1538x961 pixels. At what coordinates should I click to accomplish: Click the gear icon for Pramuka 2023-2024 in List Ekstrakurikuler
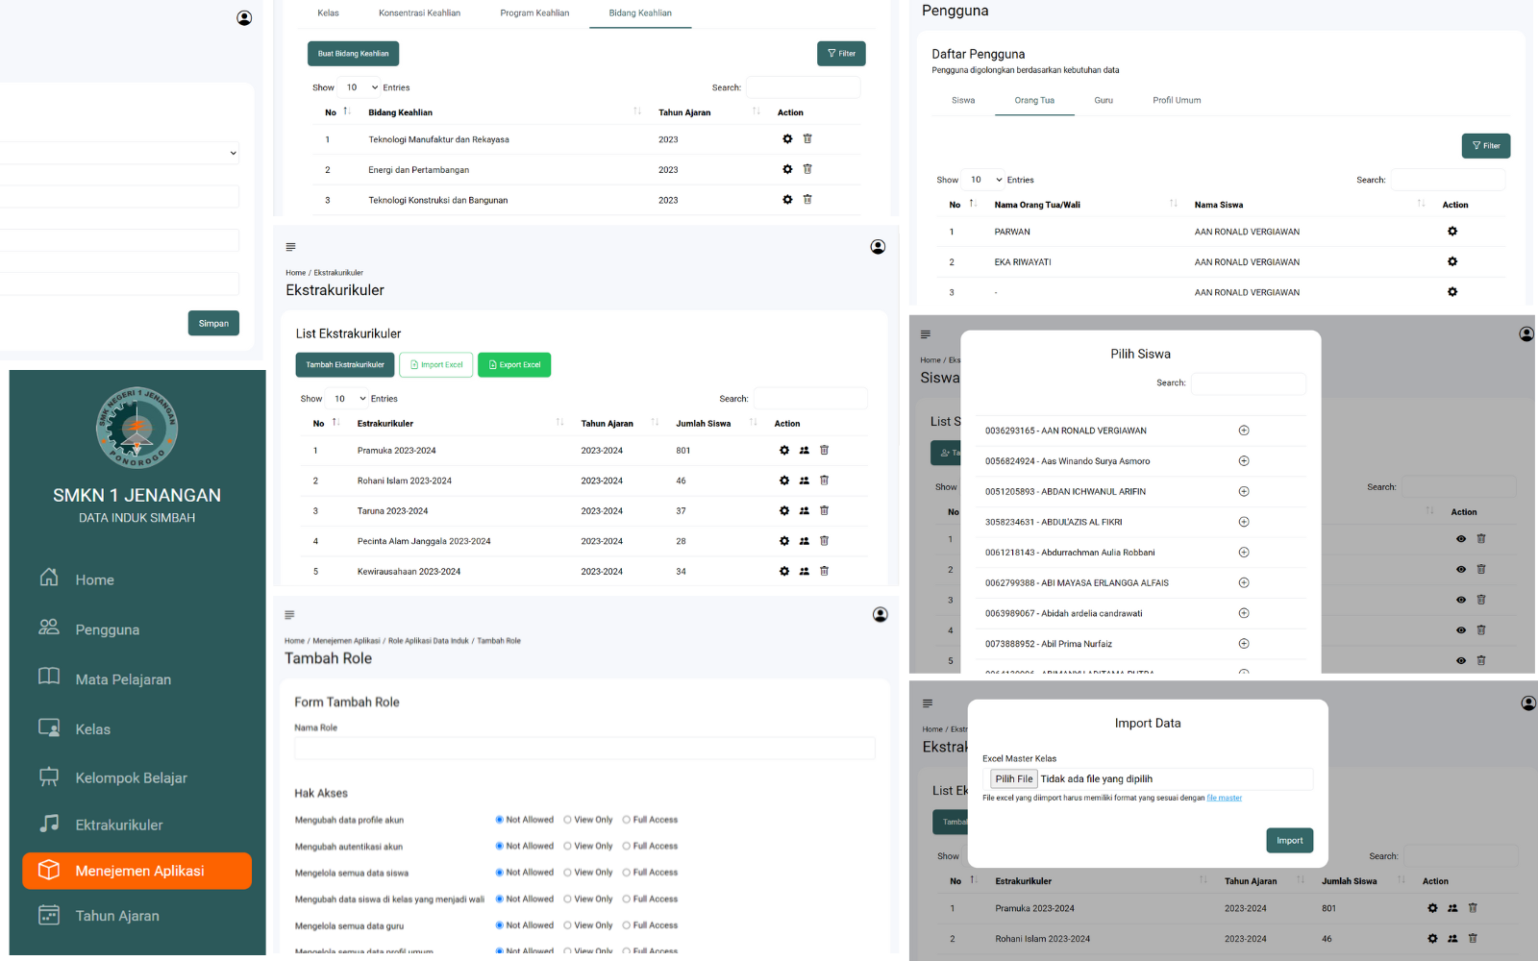click(x=784, y=450)
